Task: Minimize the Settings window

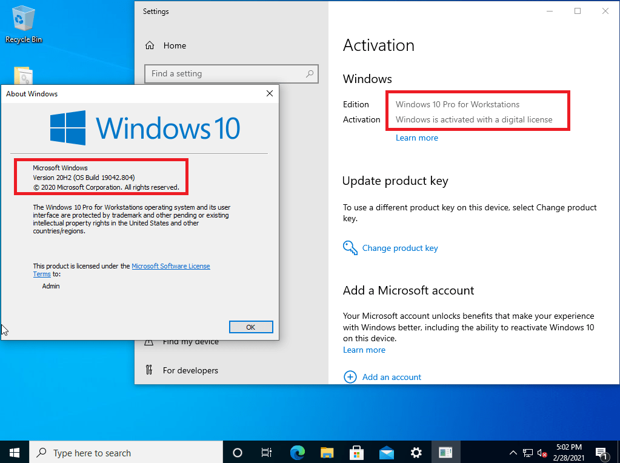Action: tap(550, 11)
